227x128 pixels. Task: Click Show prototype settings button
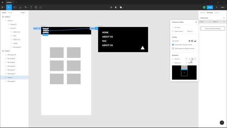(x=213, y=28)
